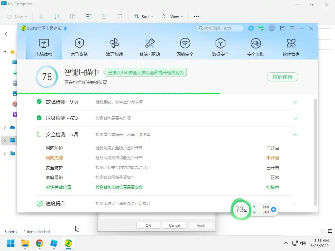The width and height of the screenshot is (335, 251).
Task: Expand This PC monitor tree node
Action: (5, 141)
